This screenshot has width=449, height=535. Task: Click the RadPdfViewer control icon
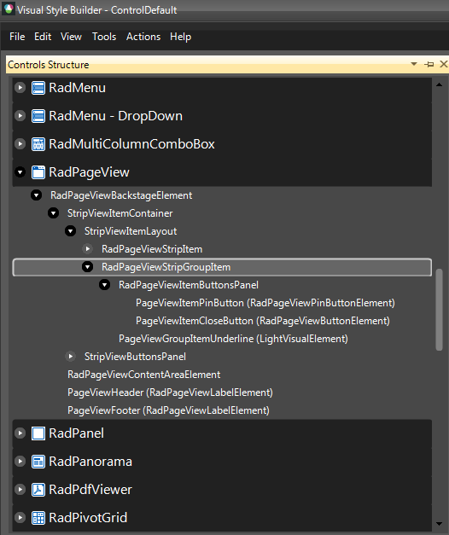tap(38, 490)
